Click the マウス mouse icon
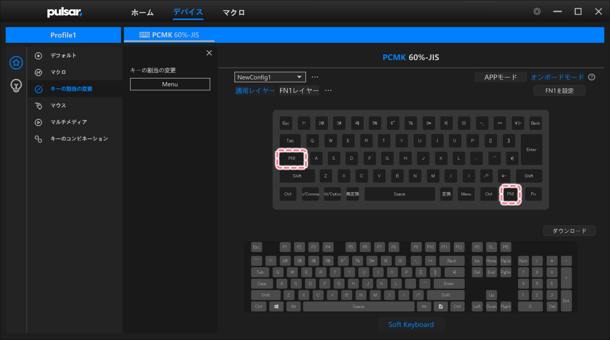The height and width of the screenshot is (340, 610). click(38, 106)
